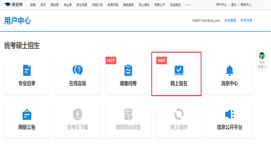This screenshot has width=271, height=144.
Task: Click the 咨询客服 link
Action: (230, 20)
